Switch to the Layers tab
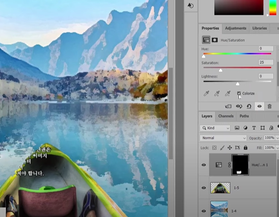Image resolution: width=279 pixels, height=217 pixels. [x=207, y=116]
